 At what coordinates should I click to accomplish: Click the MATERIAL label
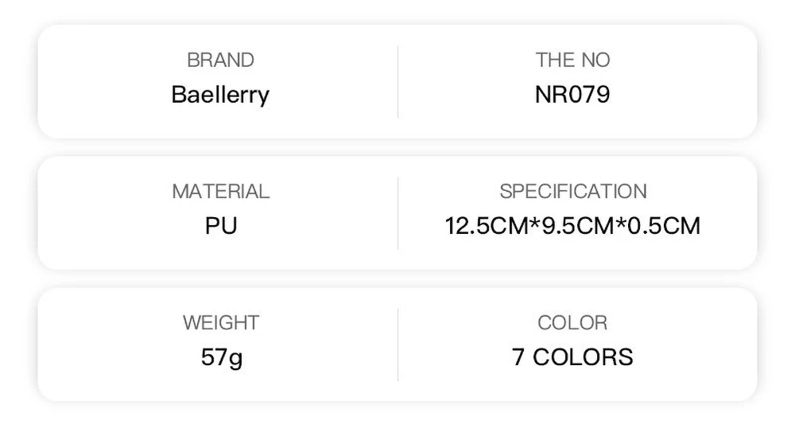(x=220, y=192)
